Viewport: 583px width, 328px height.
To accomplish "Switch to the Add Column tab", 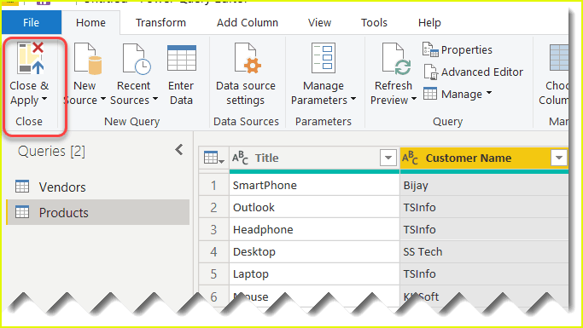I will coord(248,23).
